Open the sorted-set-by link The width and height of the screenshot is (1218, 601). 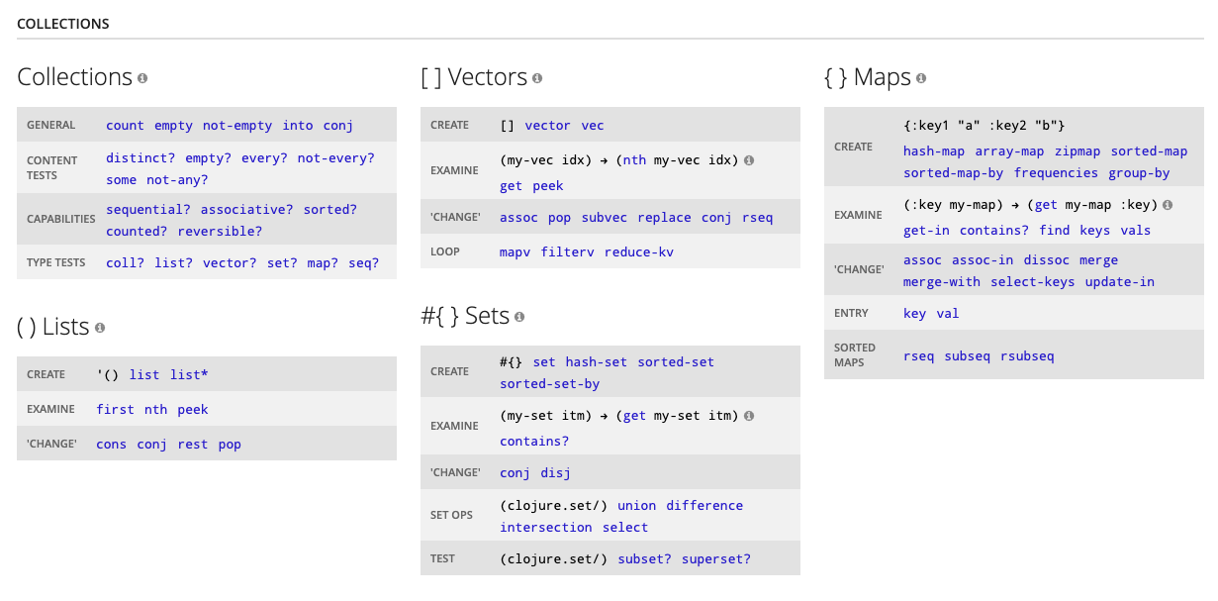tap(550, 384)
